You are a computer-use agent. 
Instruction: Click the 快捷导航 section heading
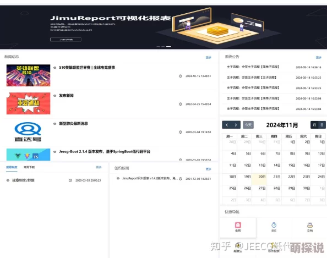(232, 212)
